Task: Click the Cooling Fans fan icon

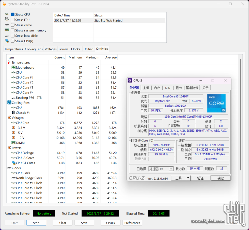Action: tap(9, 103)
